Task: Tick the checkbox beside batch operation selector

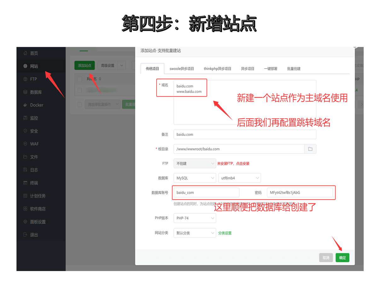Action: pyautogui.click(x=80, y=104)
